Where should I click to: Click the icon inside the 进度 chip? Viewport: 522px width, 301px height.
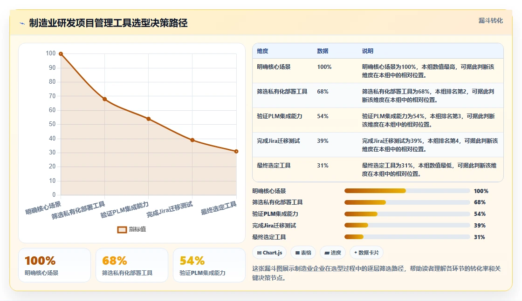coord(327,253)
